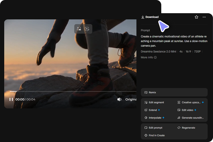Click the blue sparkle next to Creative upscale

(203, 102)
